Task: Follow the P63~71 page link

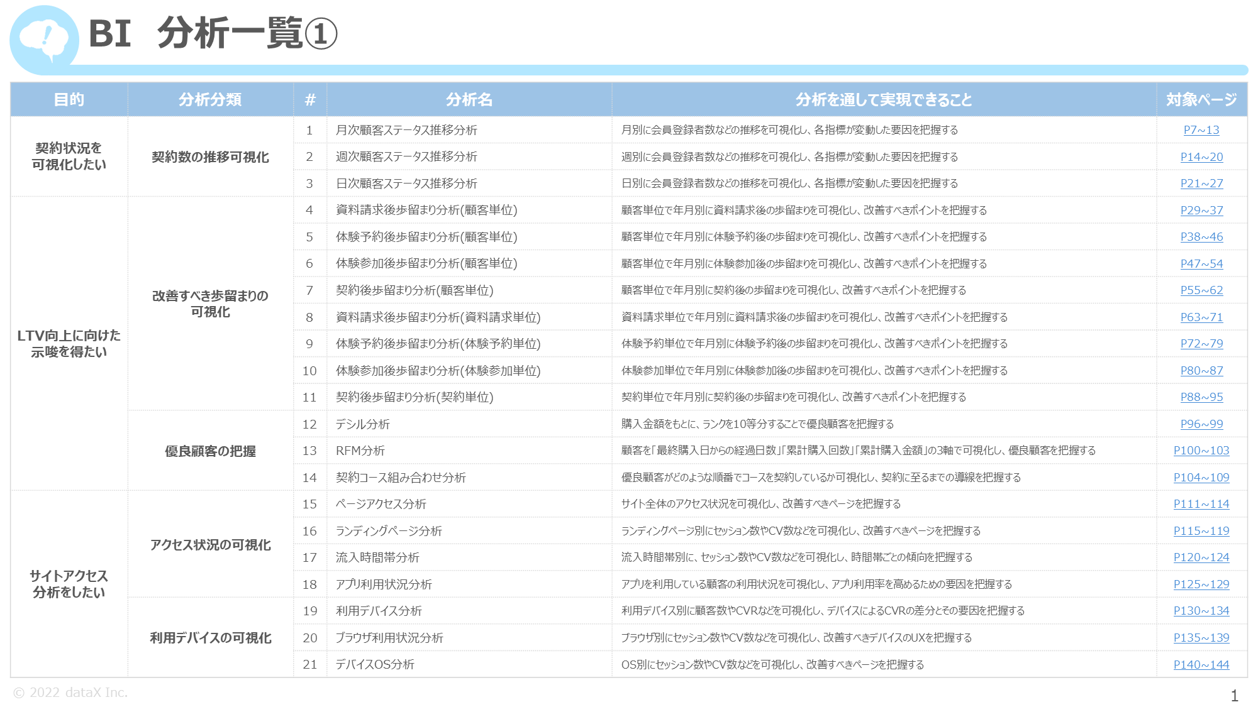Action: click(x=1201, y=317)
